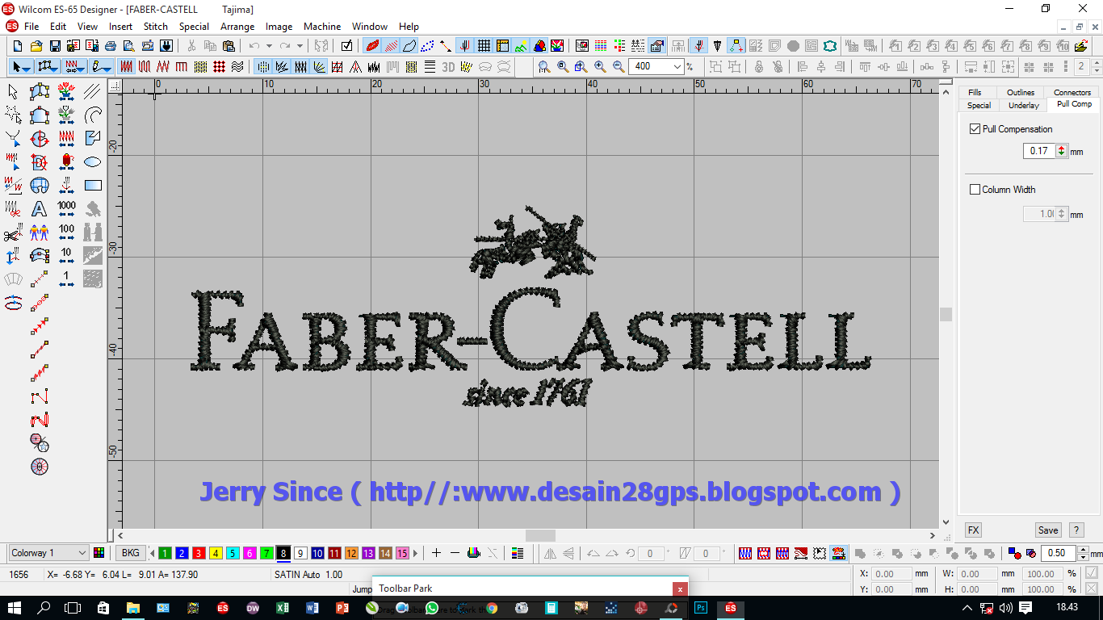The image size is (1103, 620).
Task: Open Windows Task View
Action: point(73,608)
